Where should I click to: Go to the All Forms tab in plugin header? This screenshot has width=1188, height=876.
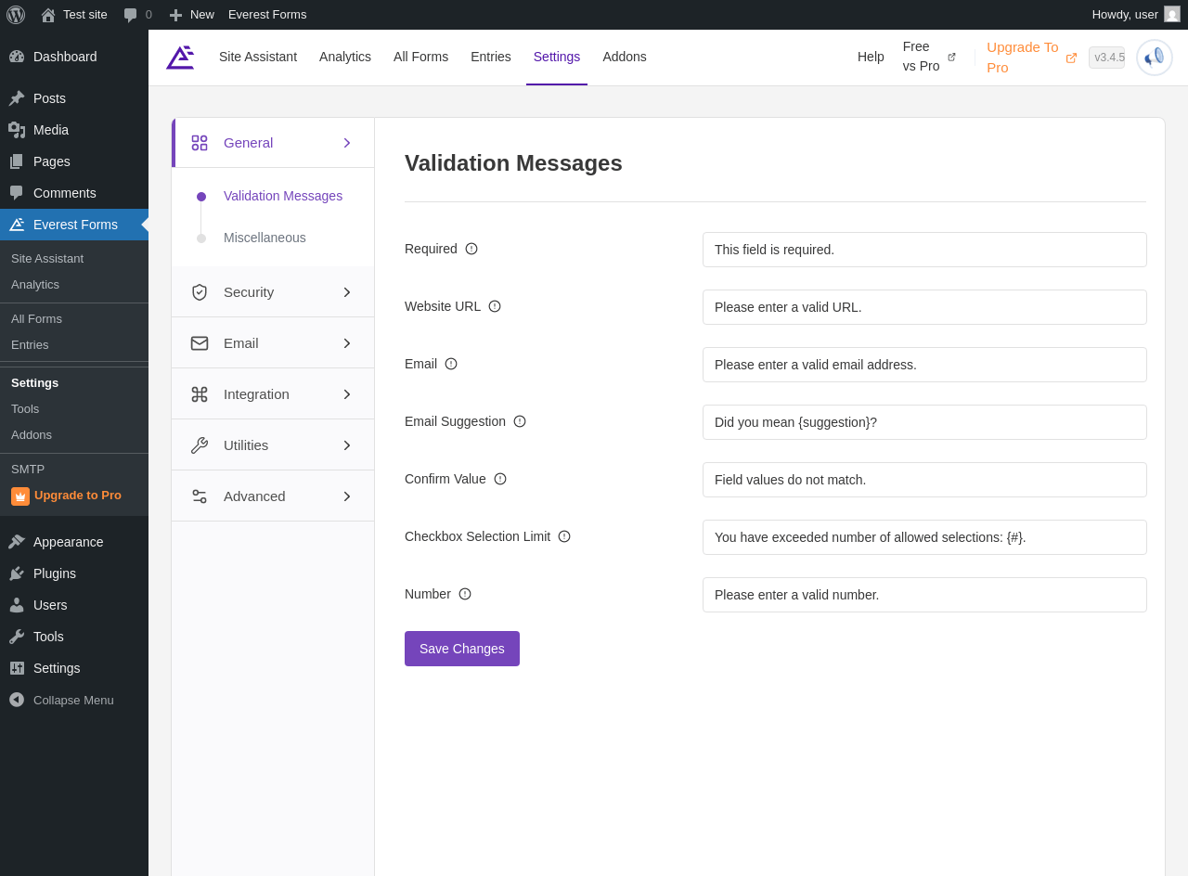click(x=420, y=57)
